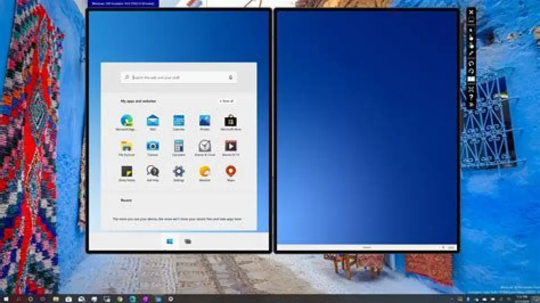
Task: Open Alarms & Clock app
Action: point(205,146)
